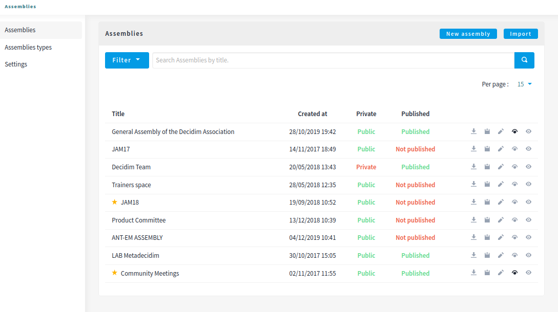Select Assemblies in the left sidebar
The height and width of the screenshot is (312, 558).
coord(20,30)
